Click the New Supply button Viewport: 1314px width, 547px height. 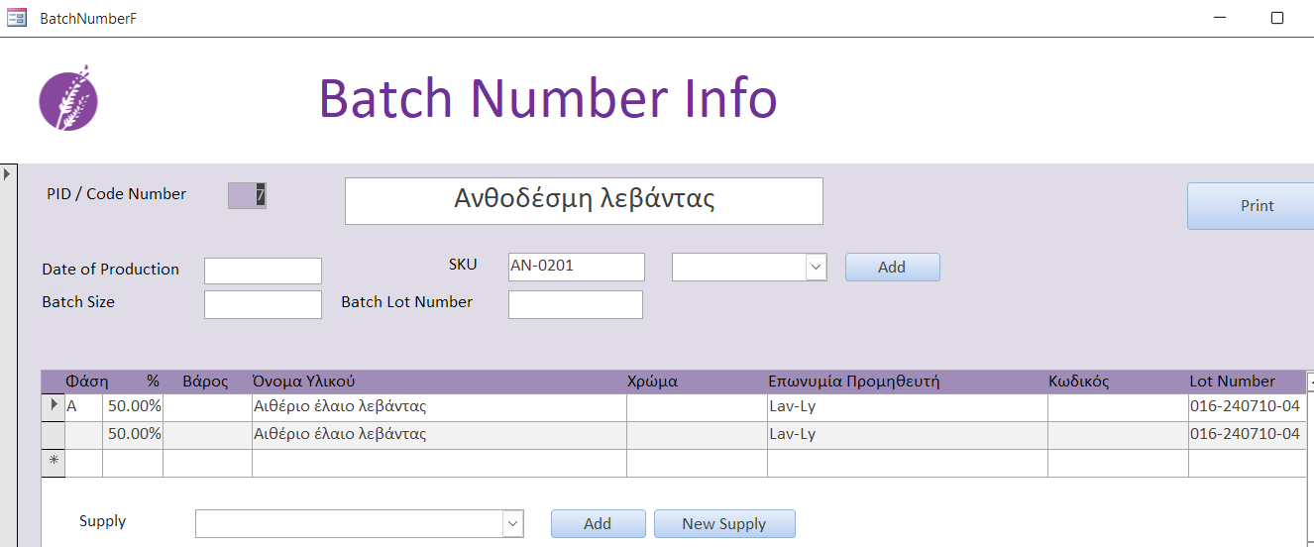[724, 524]
